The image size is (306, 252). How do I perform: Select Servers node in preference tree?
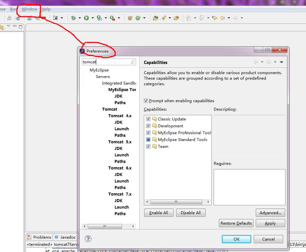103,76
